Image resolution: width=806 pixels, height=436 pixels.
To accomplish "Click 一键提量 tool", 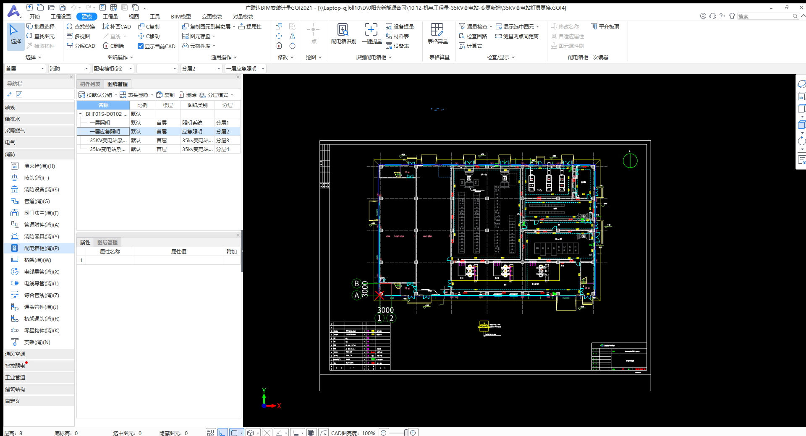I will (x=372, y=34).
